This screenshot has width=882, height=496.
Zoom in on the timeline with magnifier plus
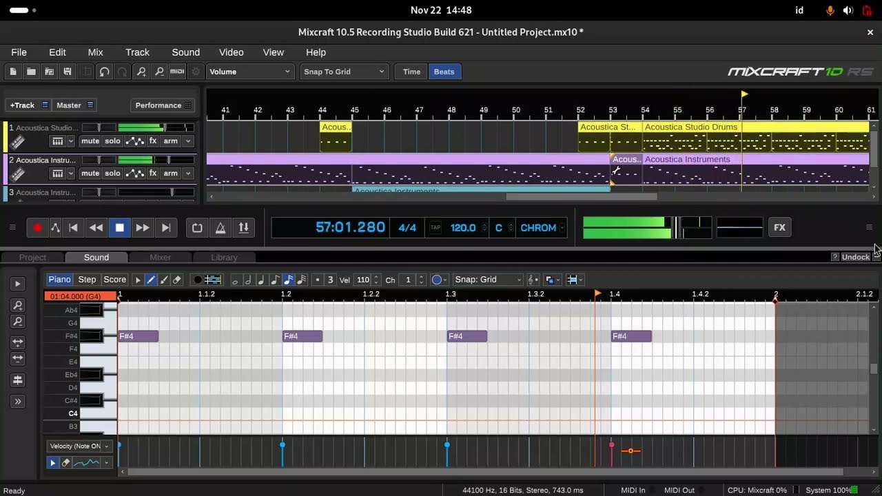pyautogui.click(x=141, y=72)
